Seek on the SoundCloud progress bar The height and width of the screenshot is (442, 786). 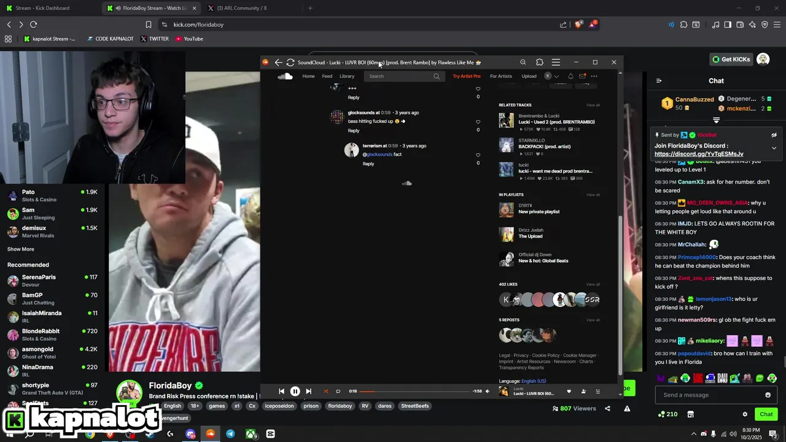tap(414, 391)
